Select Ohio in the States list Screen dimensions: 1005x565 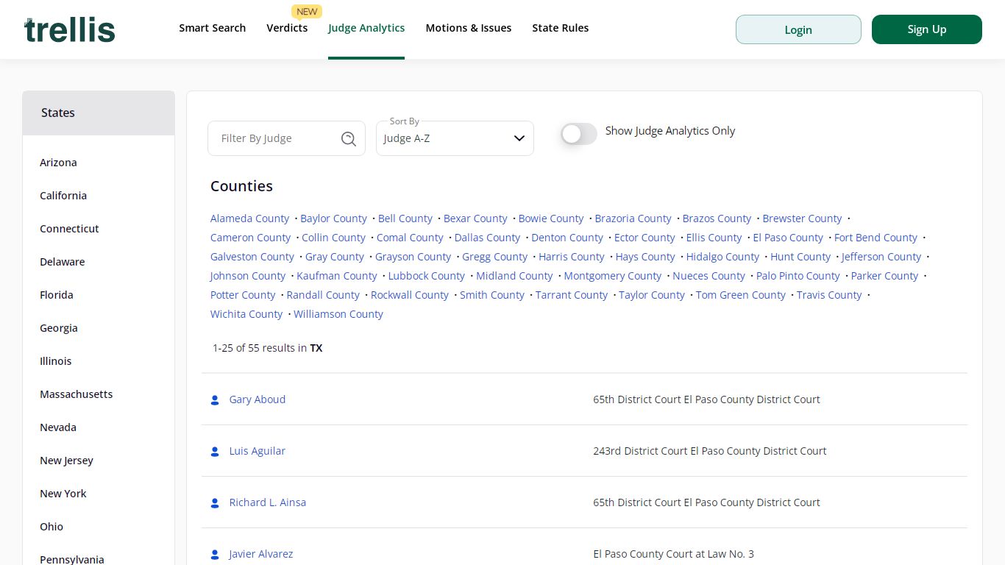(52, 527)
